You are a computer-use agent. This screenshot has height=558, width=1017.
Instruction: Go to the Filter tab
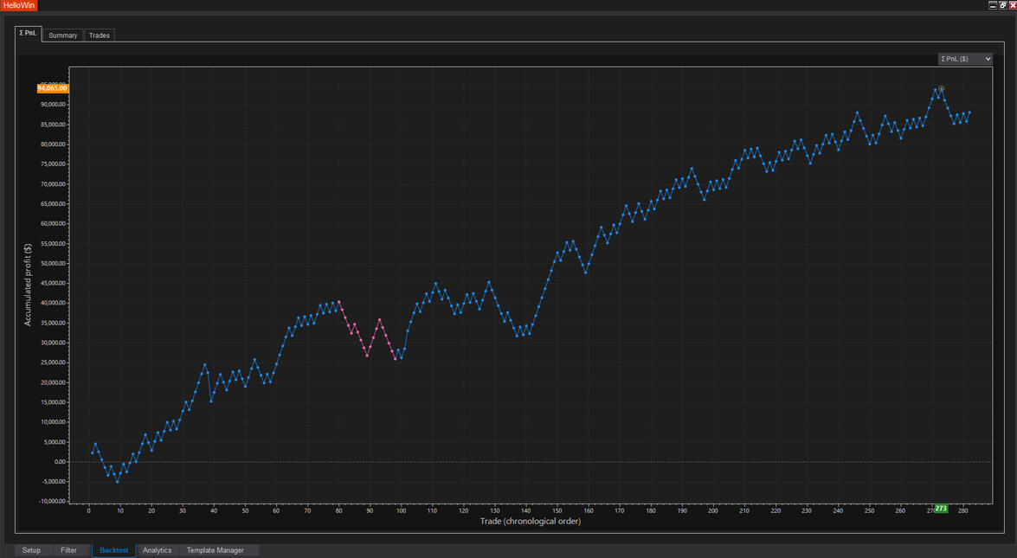click(68, 550)
